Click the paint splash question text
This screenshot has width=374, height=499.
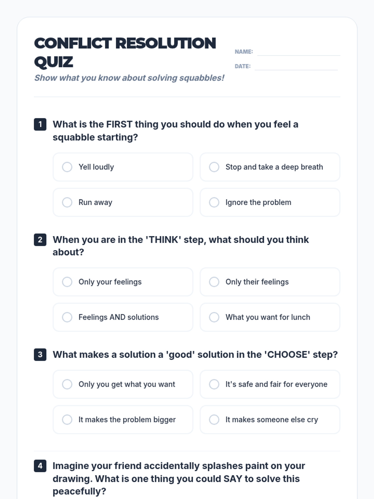[x=179, y=478]
